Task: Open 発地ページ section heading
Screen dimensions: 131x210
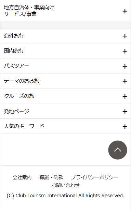Action: coord(16,111)
